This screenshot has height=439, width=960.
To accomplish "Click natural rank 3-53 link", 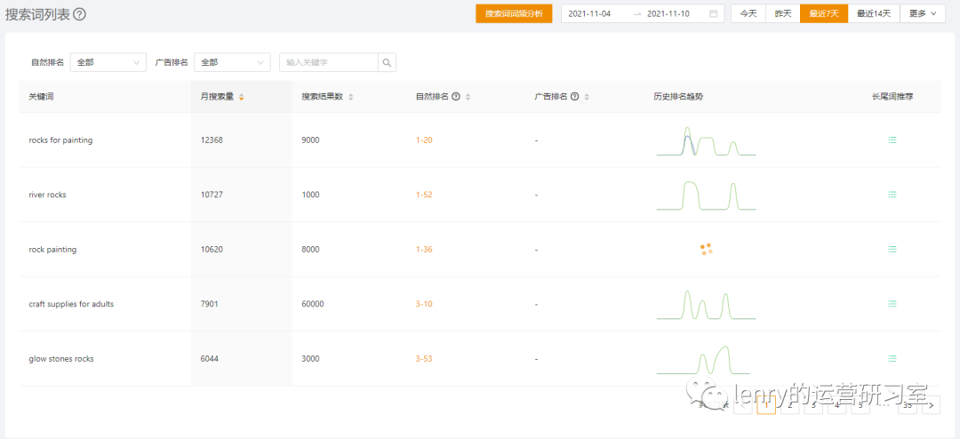I will (424, 358).
